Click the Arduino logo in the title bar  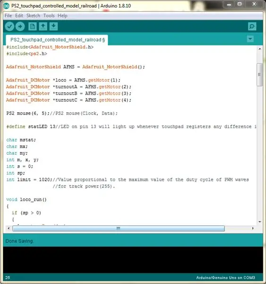coord(6,6)
